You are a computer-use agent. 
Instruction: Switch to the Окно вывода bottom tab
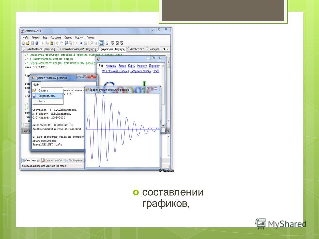coord(31,160)
